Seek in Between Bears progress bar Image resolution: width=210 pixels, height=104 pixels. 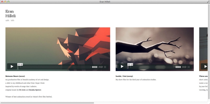[x=55, y=67]
